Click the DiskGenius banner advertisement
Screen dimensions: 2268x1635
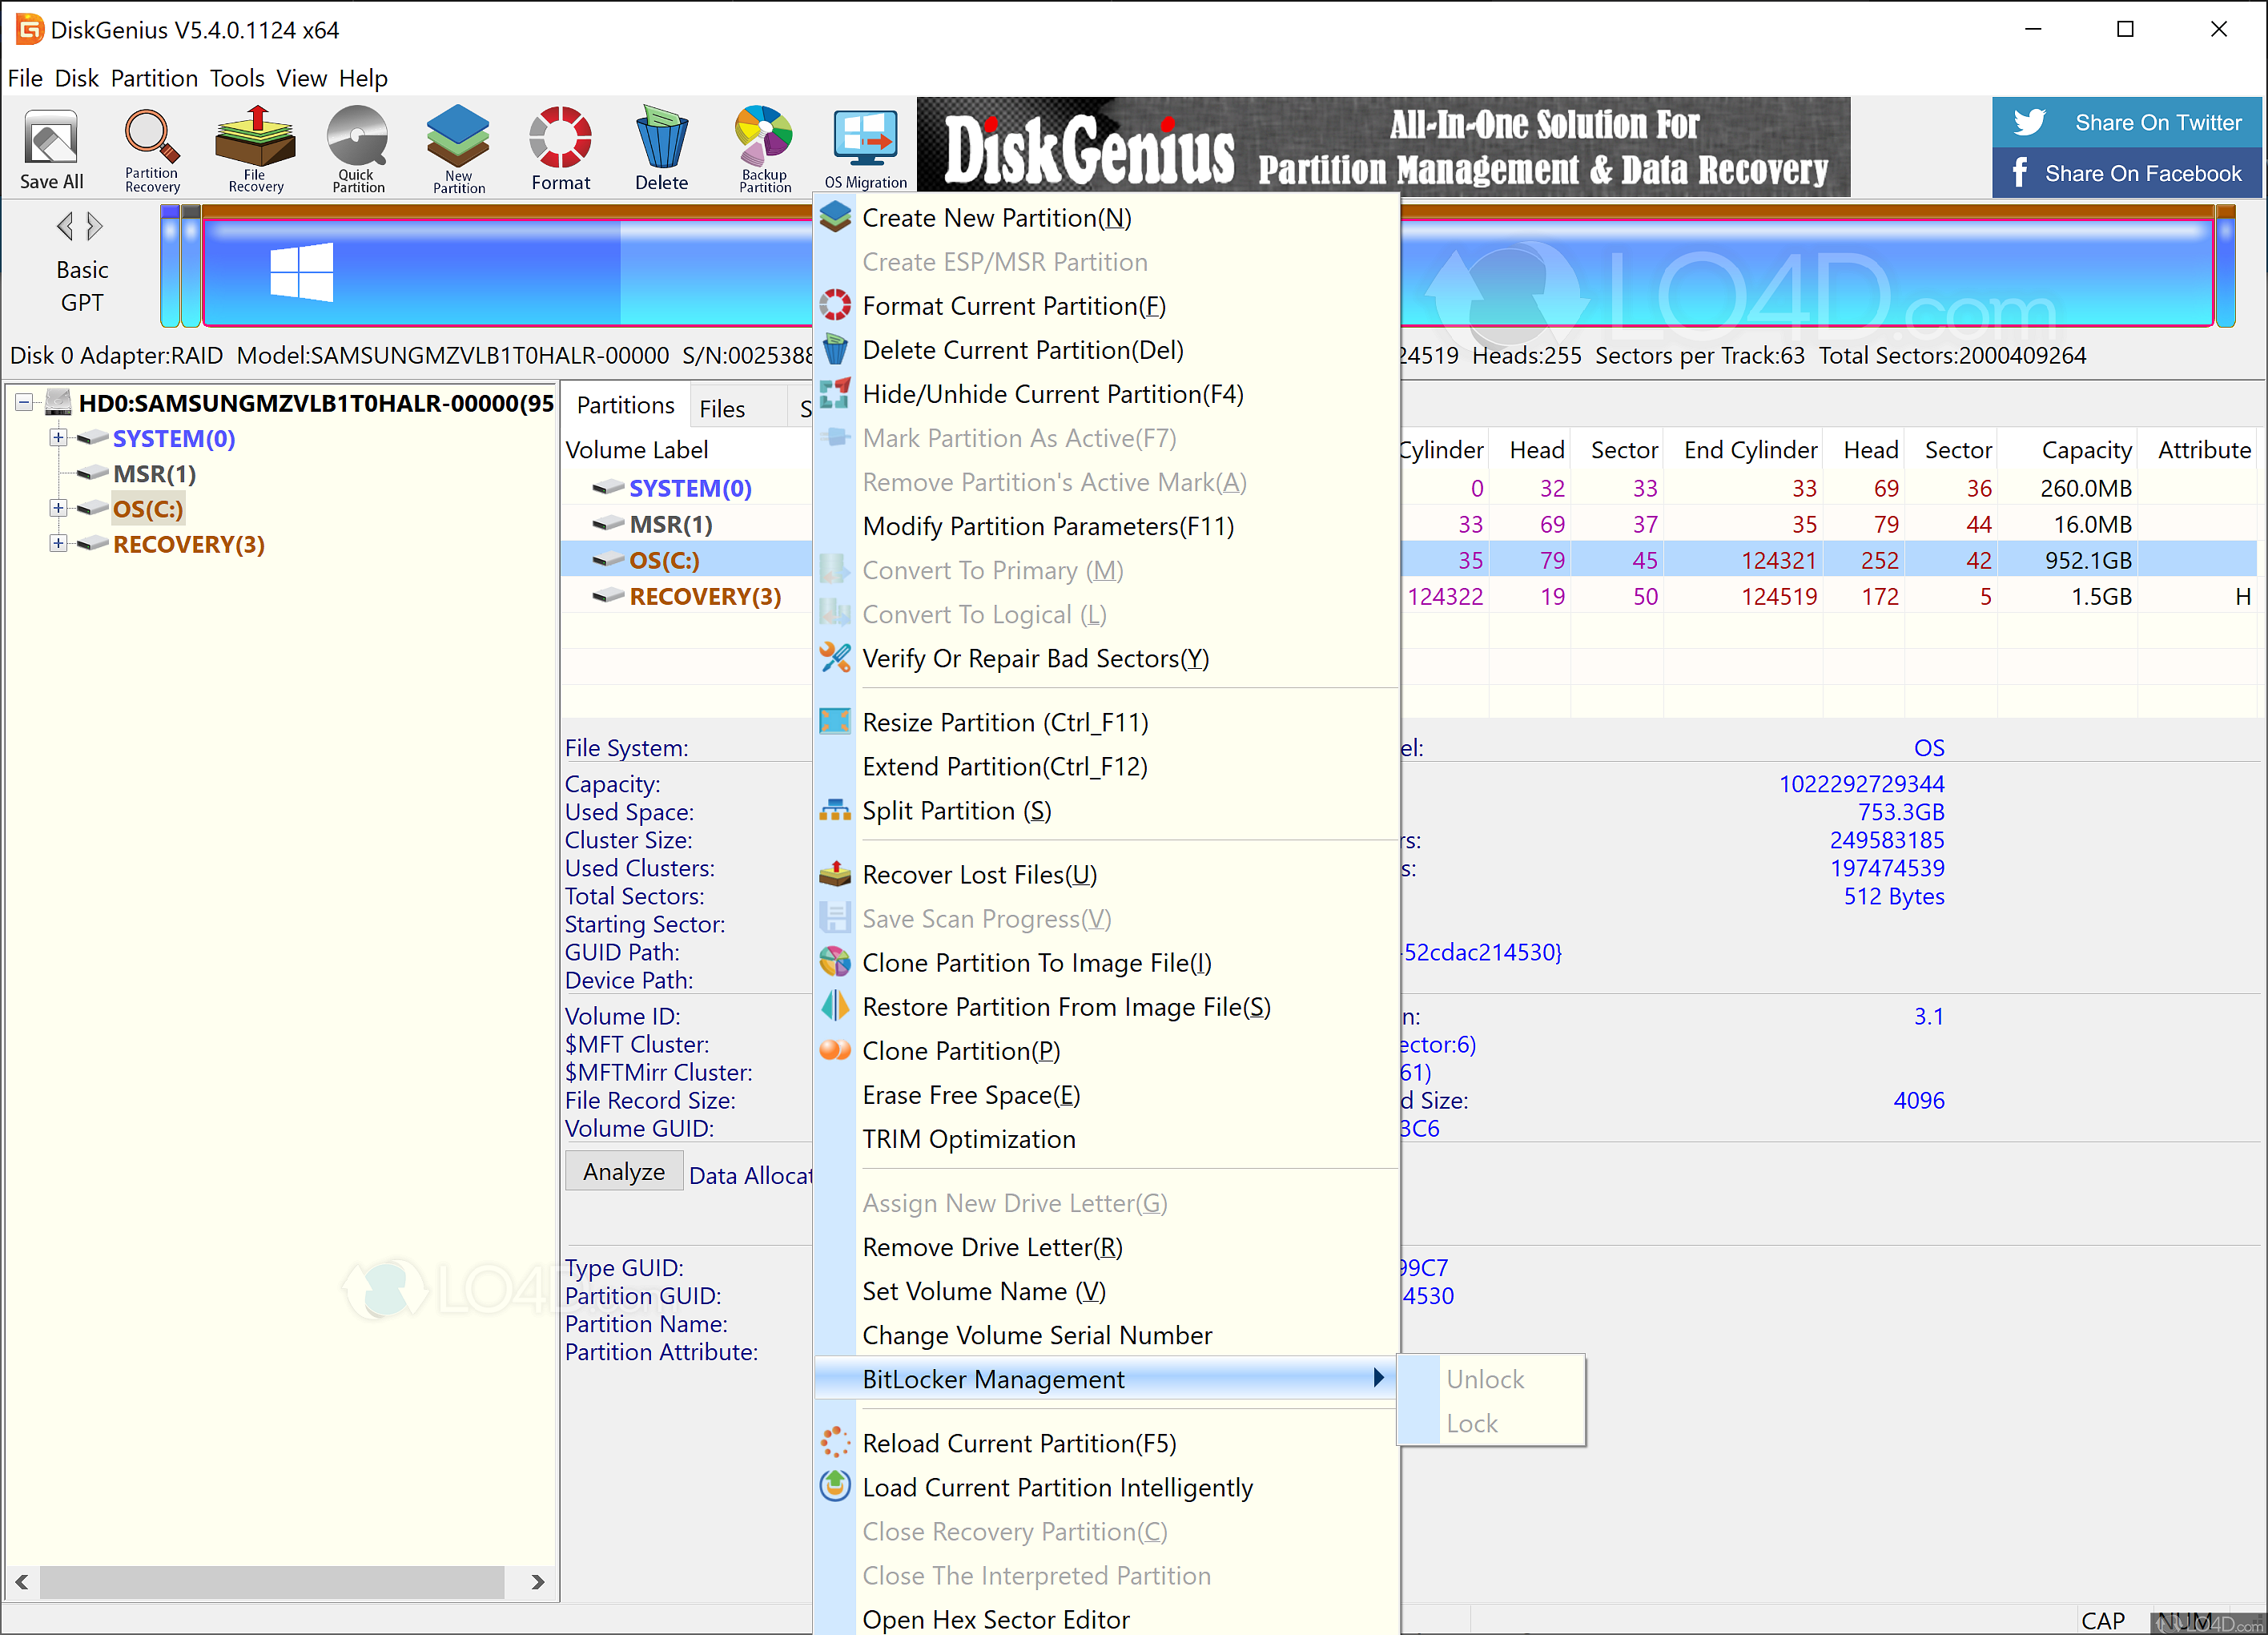1383,147
